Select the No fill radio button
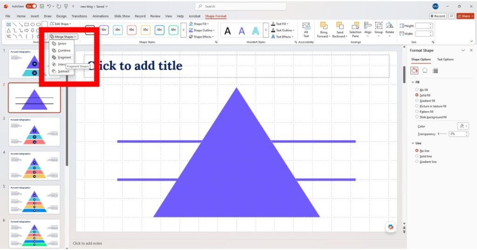Screen dimensions: 477x250 pos(417,90)
